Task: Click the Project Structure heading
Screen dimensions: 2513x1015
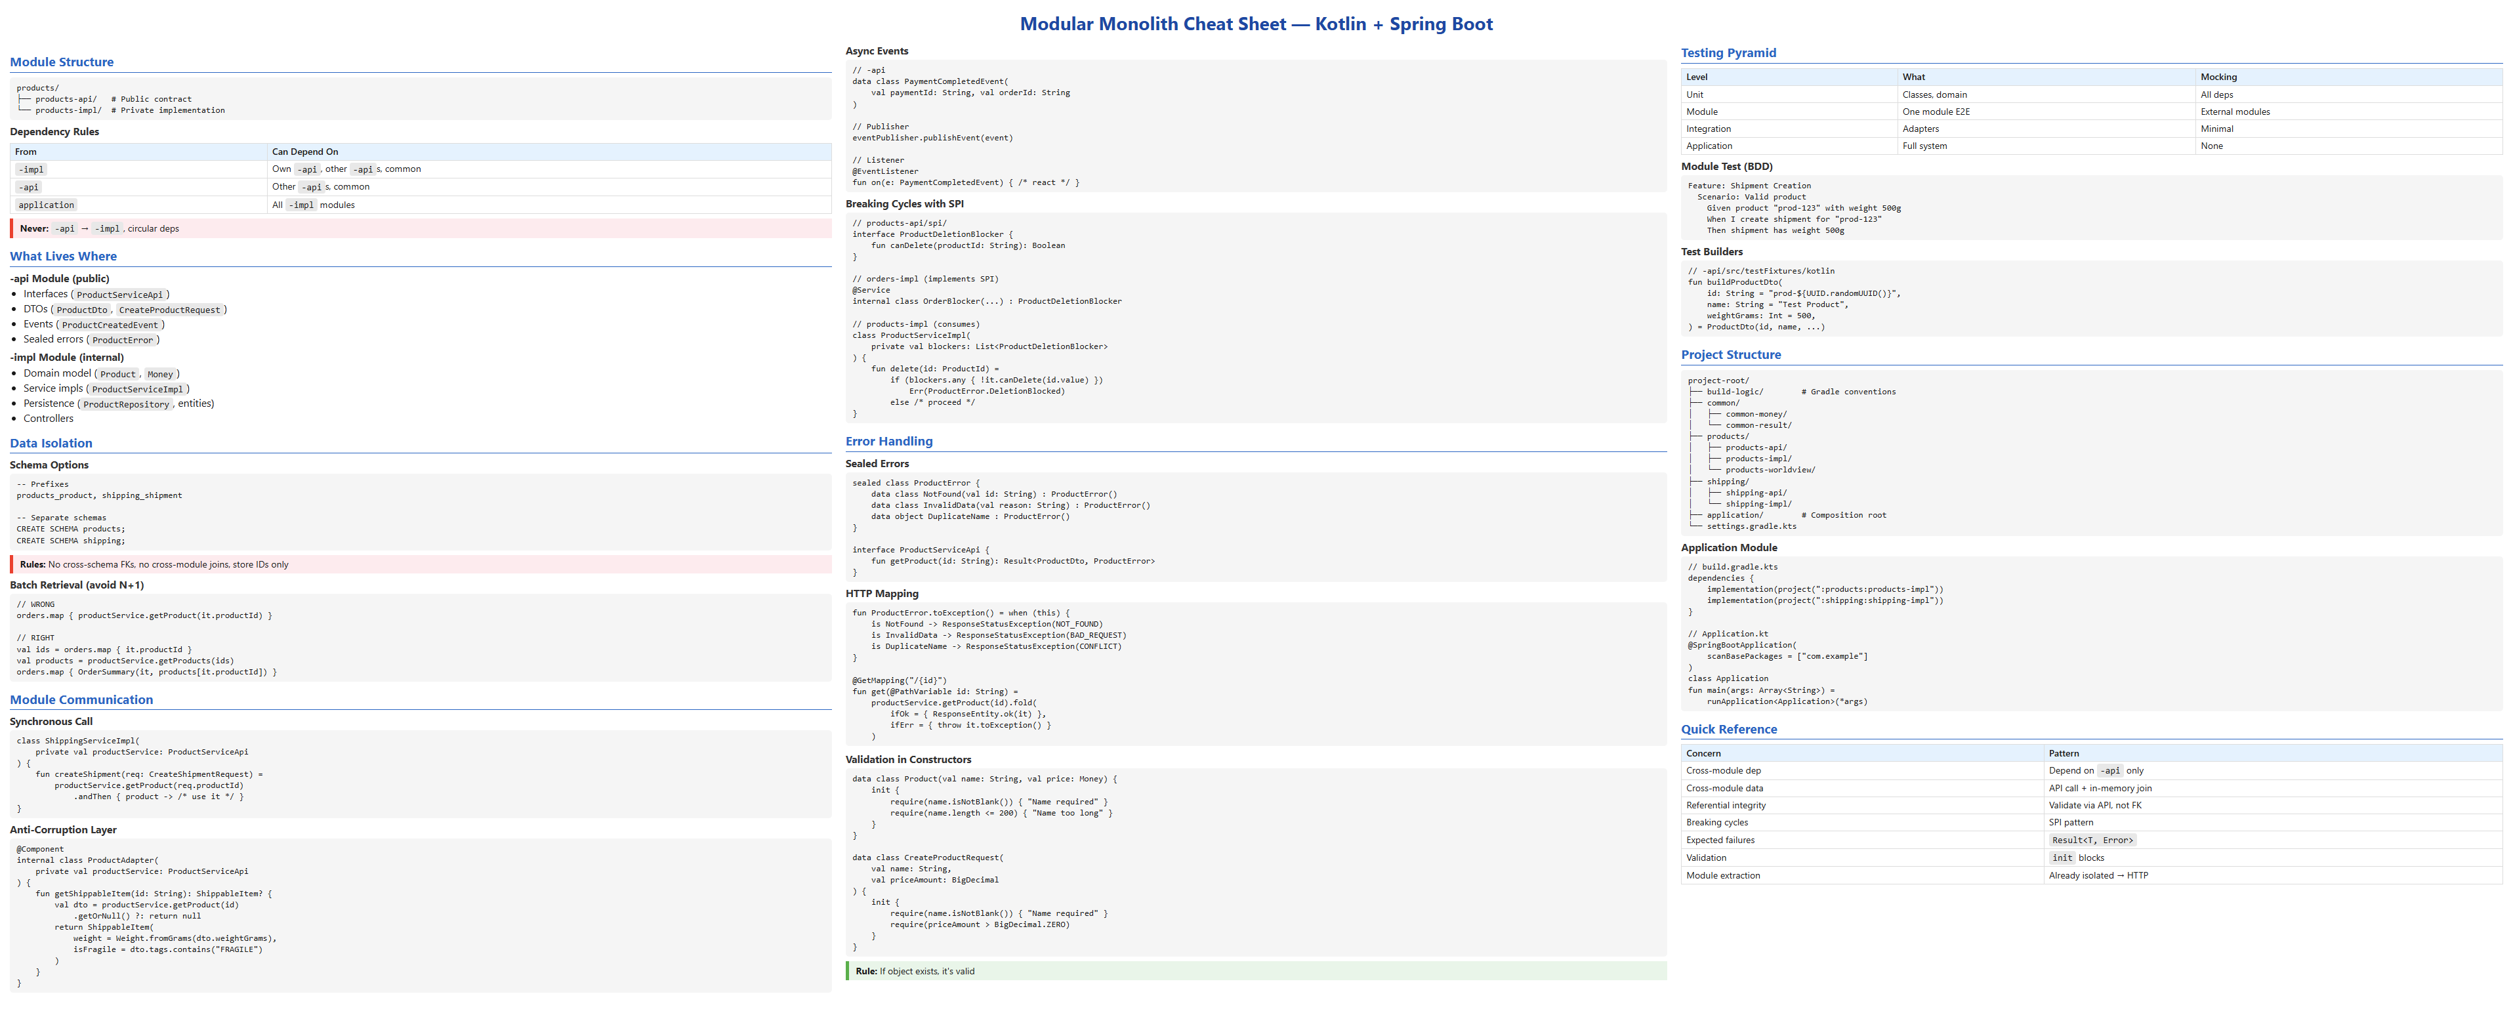Action: click(x=1731, y=355)
